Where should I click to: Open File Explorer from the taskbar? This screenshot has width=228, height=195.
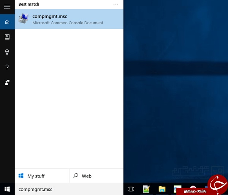coord(162,189)
